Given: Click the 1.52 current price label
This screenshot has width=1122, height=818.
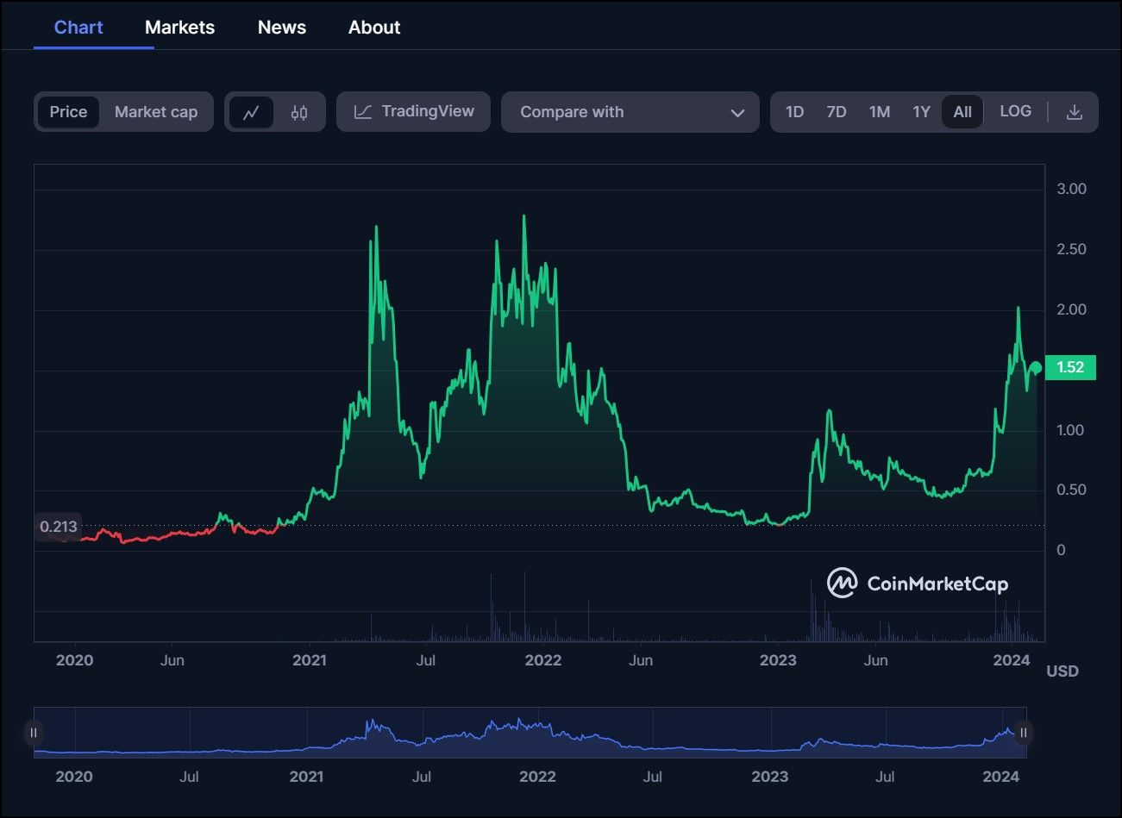Looking at the screenshot, I should 1070,367.
